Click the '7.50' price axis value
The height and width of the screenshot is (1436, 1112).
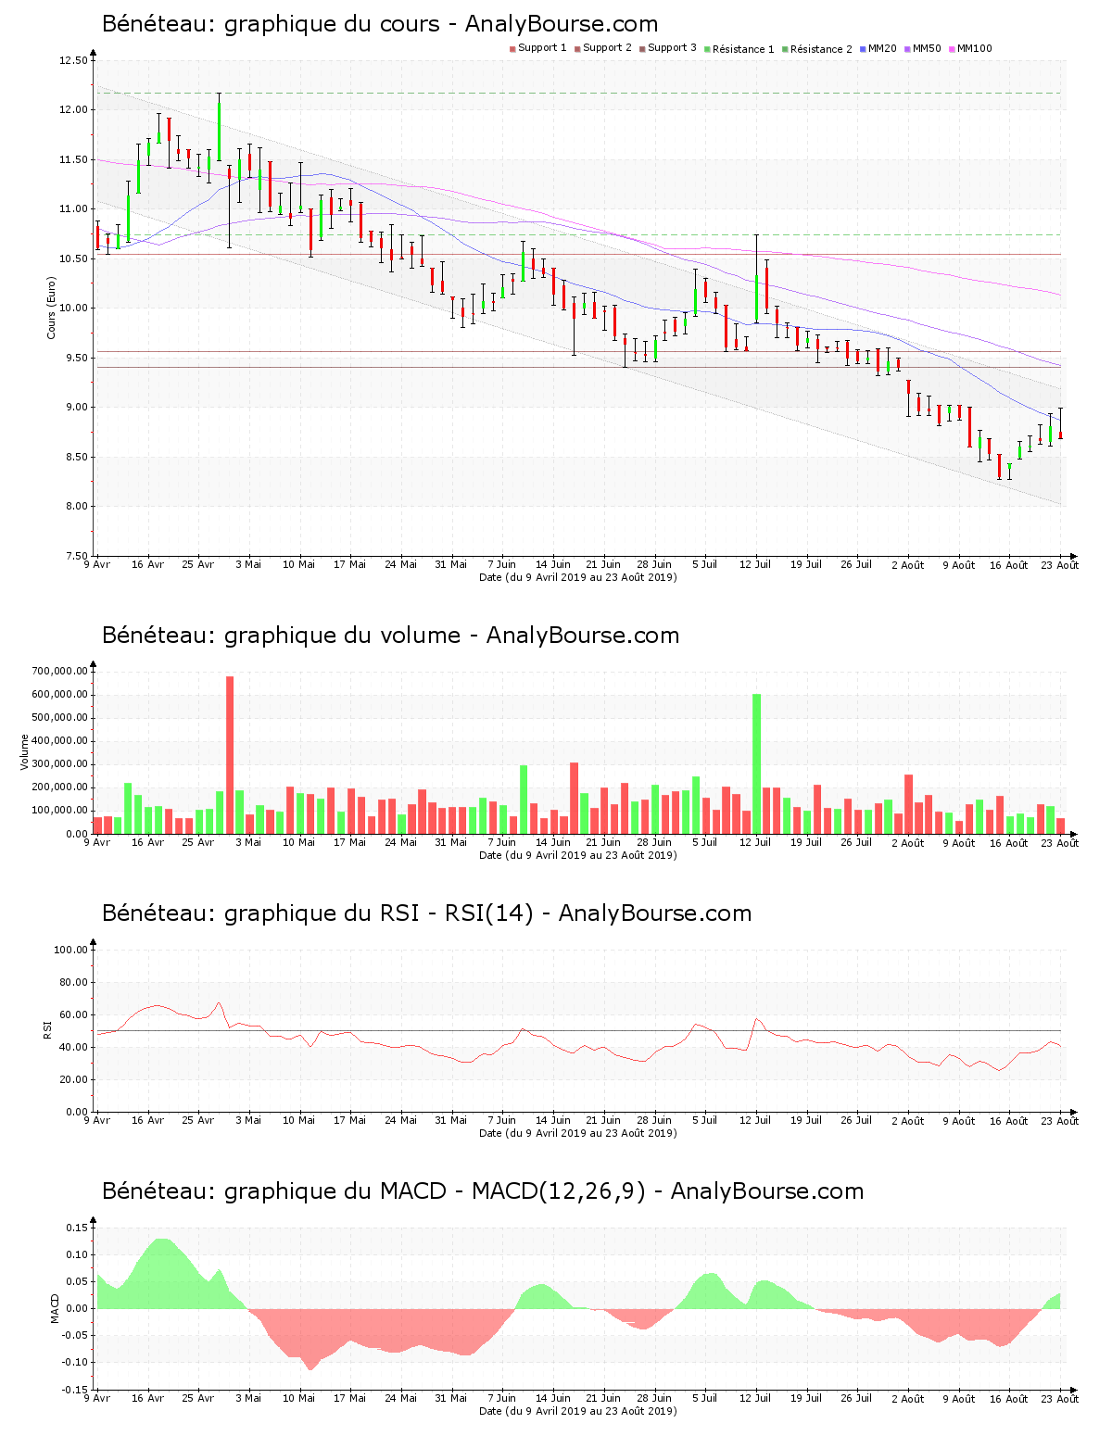click(x=76, y=557)
